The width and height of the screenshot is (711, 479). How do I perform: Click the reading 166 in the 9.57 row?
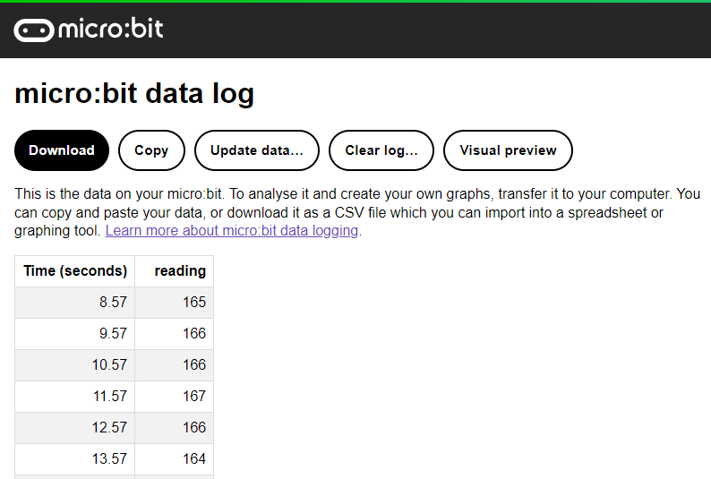(174, 334)
